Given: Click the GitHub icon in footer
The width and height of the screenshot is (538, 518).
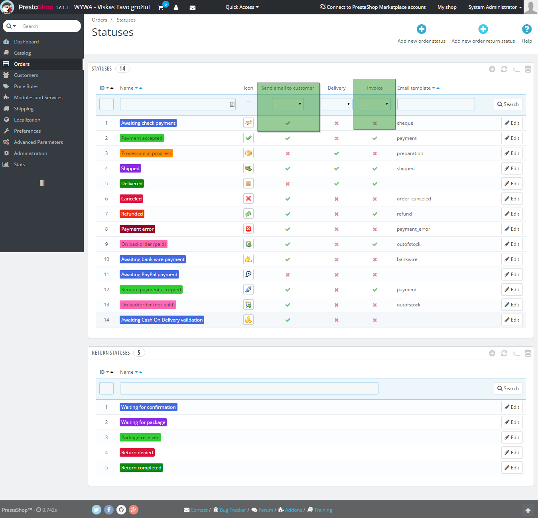Looking at the screenshot, I should pos(121,510).
